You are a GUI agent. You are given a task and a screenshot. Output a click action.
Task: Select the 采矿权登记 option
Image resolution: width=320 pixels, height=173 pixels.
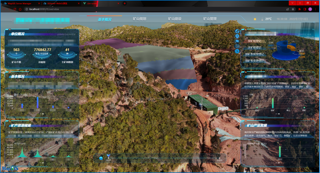254,48
